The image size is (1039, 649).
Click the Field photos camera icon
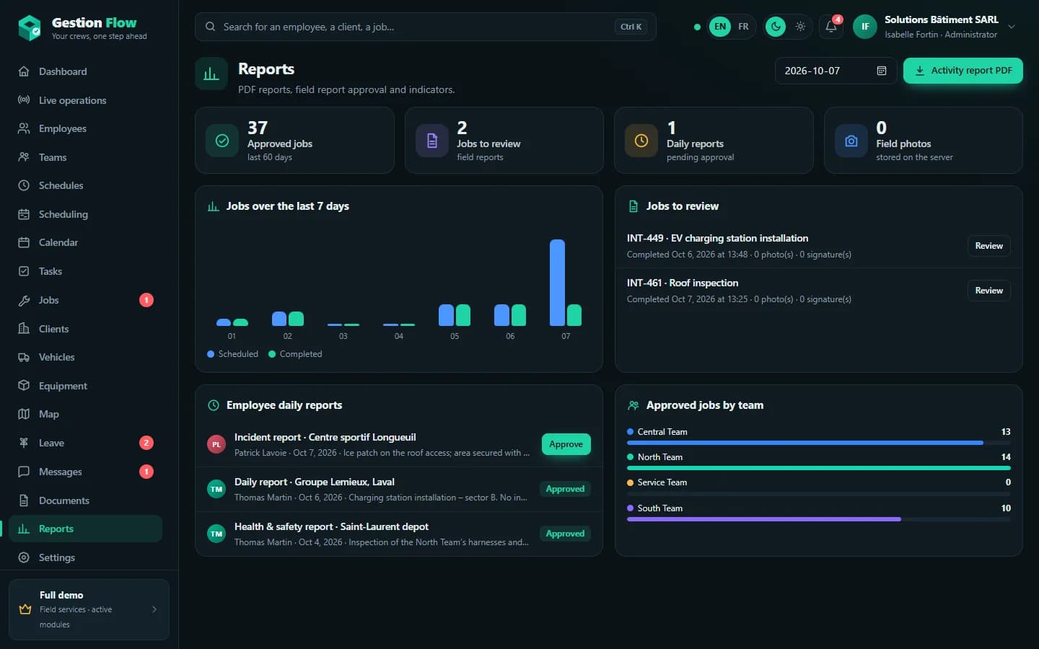pyautogui.click(x=851, y=141)
